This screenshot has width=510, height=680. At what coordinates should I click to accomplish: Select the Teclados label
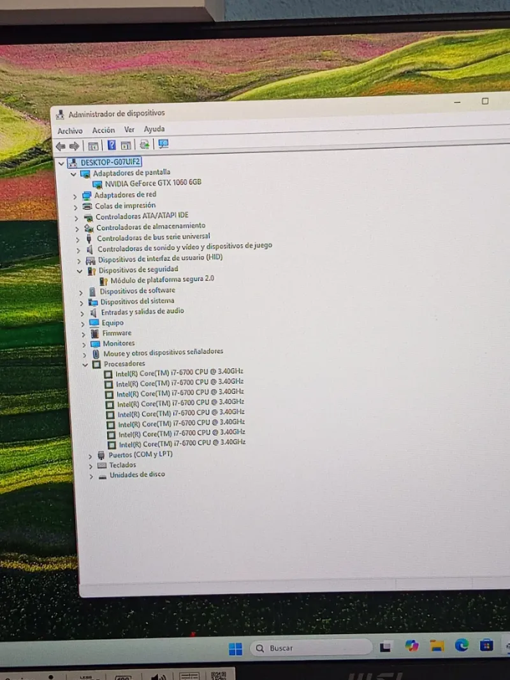tap(122, 465)
